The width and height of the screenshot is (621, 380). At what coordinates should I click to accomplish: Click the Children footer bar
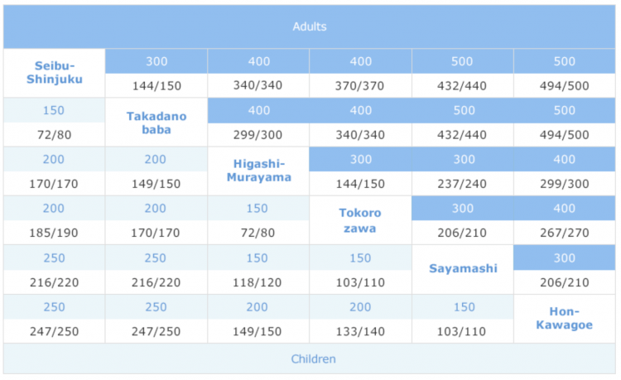click(x=310, y=359)
